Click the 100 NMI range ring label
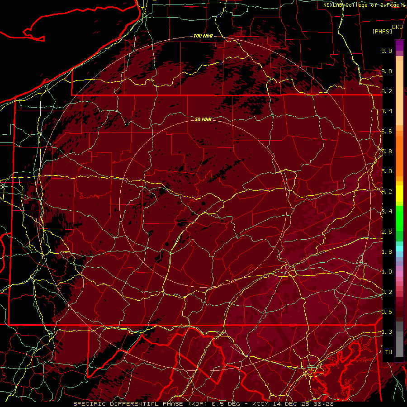Viewport: 407px width, 407px height. [x=203, y=36]
